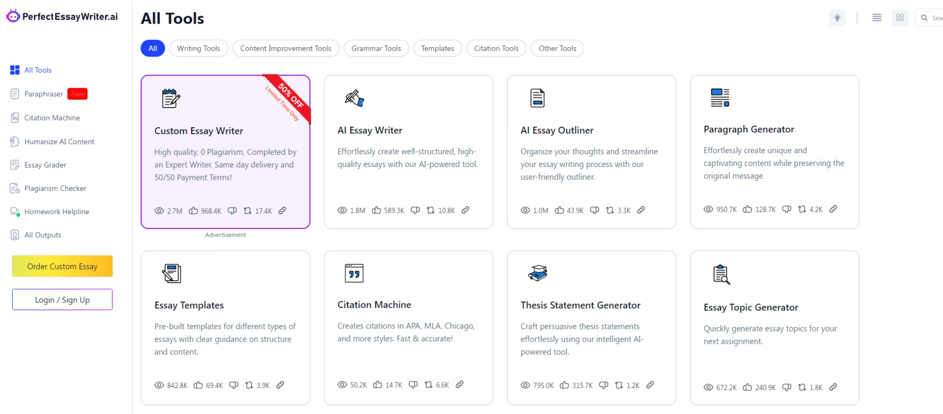Click the Essay Topic Generator icon
Screen dimensions: 943x414
[721, 275]
